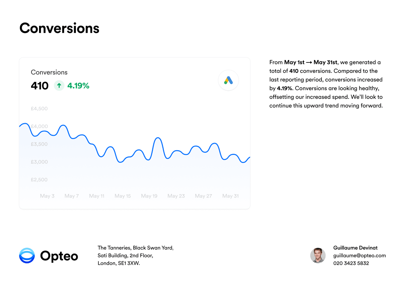Click the 410 conversions total
This screenshot has height=286, width=405.
tap(39, 86)
